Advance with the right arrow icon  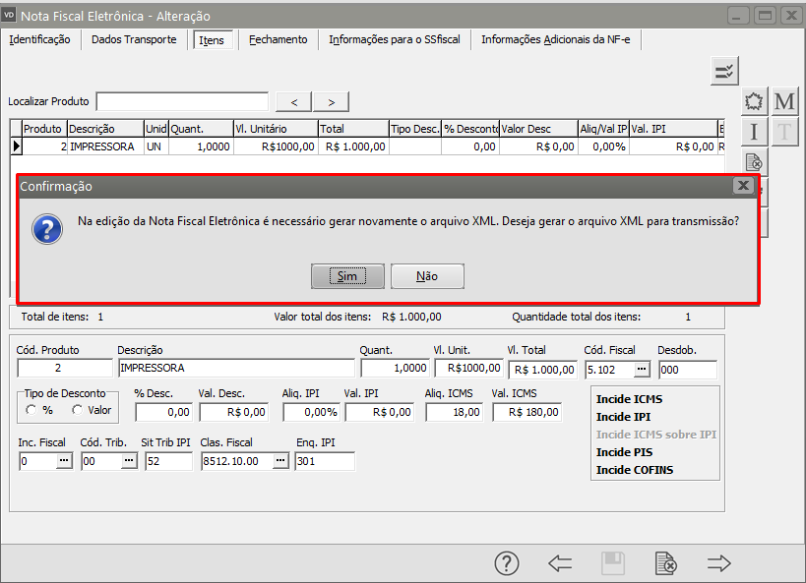point(719,563)
